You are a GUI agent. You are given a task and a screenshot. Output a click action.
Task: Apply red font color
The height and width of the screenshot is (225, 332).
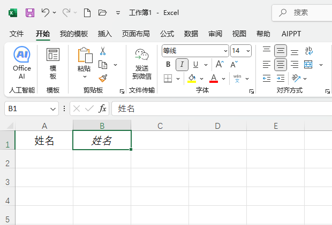pyautogui.click(x=214, y=79)
